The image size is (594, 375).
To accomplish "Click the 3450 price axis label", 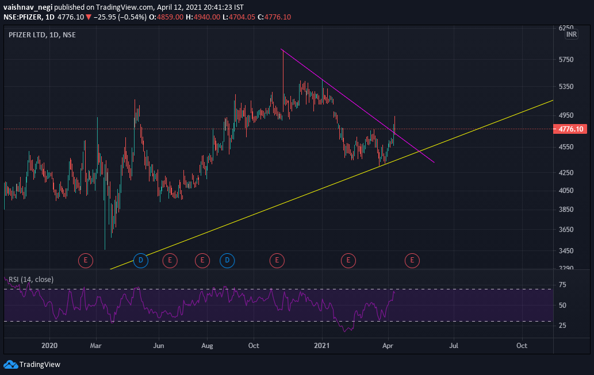I will coord(566,250).
